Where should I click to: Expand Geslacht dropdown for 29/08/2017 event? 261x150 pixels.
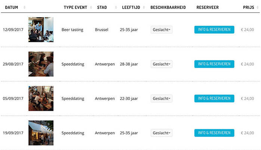(162, 64)
